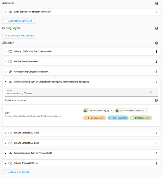The width and height of the screenshot is (163, 177).
Task: Open the Dienst dropdown arrow
Action: coord(154,92)
